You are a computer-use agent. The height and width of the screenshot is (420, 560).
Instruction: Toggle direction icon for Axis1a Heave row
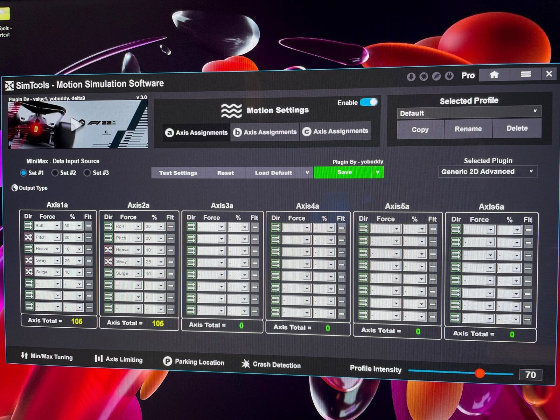click(28, 248)
